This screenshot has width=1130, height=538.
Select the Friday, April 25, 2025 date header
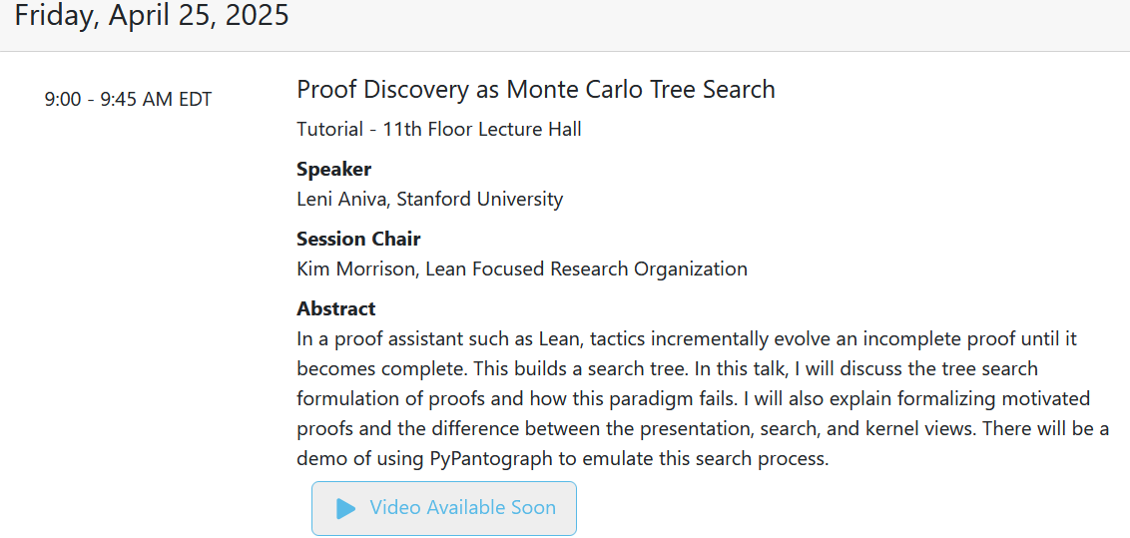pyautogui.click(x=152, y=16)
